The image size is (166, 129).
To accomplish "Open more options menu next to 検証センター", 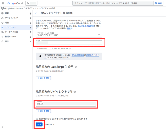I will (31, 37).
